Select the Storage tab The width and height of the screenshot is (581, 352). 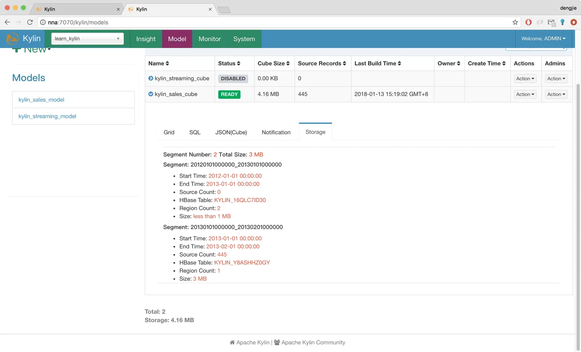coord(315,132)
